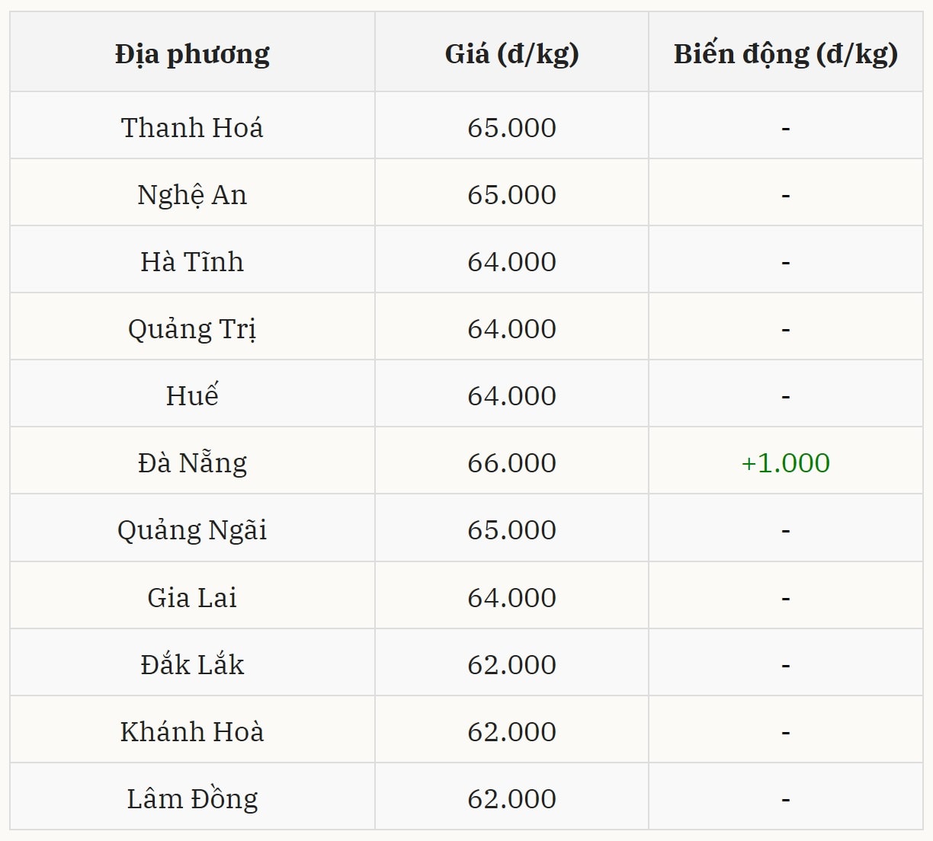
Task: Click the Lâm Đồng location cell
Action: click(x=192, y=799)
